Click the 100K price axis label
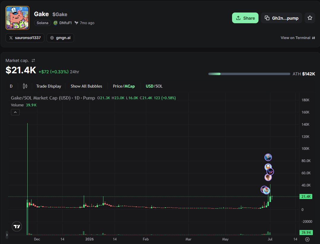Viewport: 320px width, 244px height. [x=305, y=149]
